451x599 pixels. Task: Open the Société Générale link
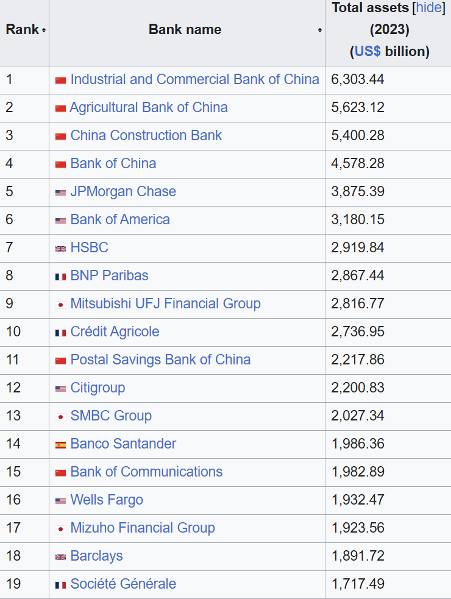123,584
